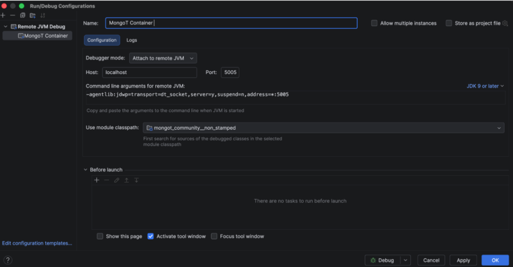Open project file storage settings gear
The width and height of the screenshot is (513, 267).
pyautogui.click(x=505, y=23)
